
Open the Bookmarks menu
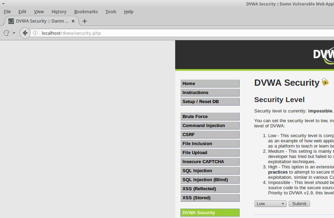[86, 11]
